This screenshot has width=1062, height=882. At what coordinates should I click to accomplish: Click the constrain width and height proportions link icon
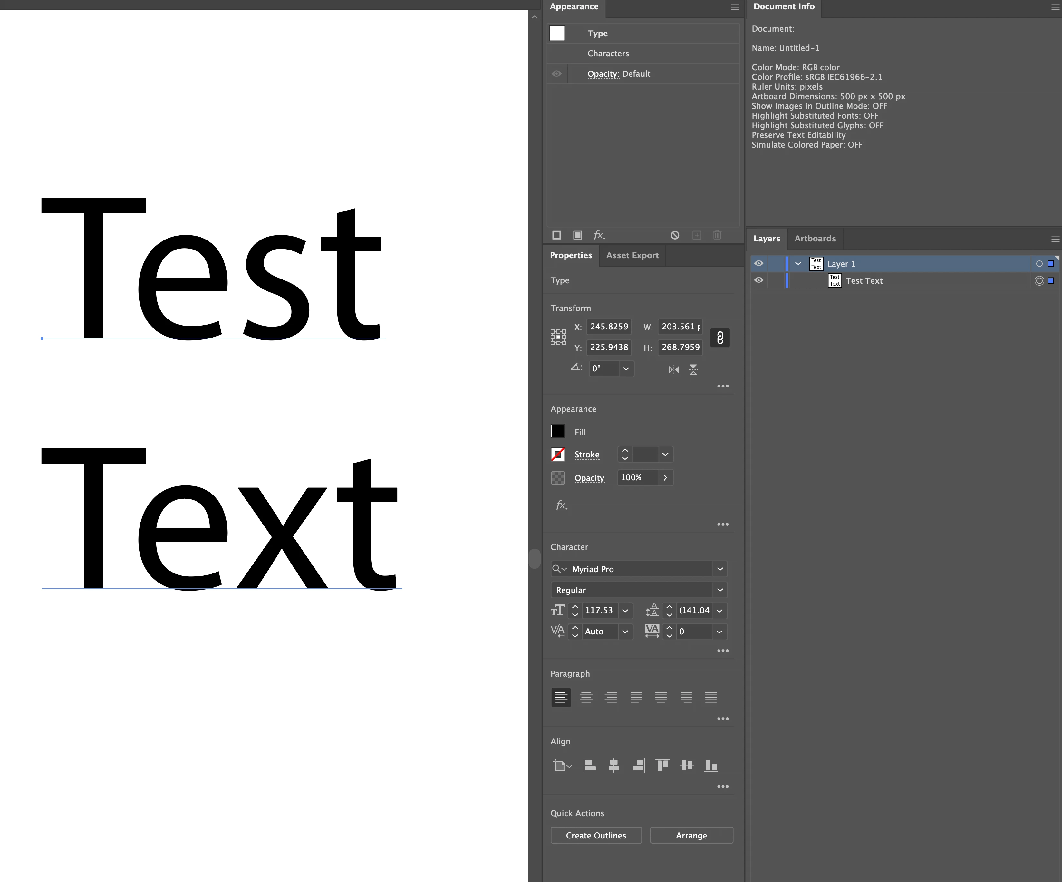(719, 338)
